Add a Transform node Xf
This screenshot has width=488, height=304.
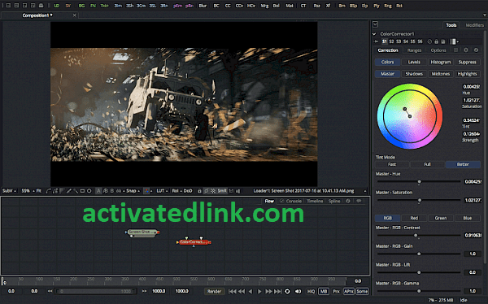[328, 6]
